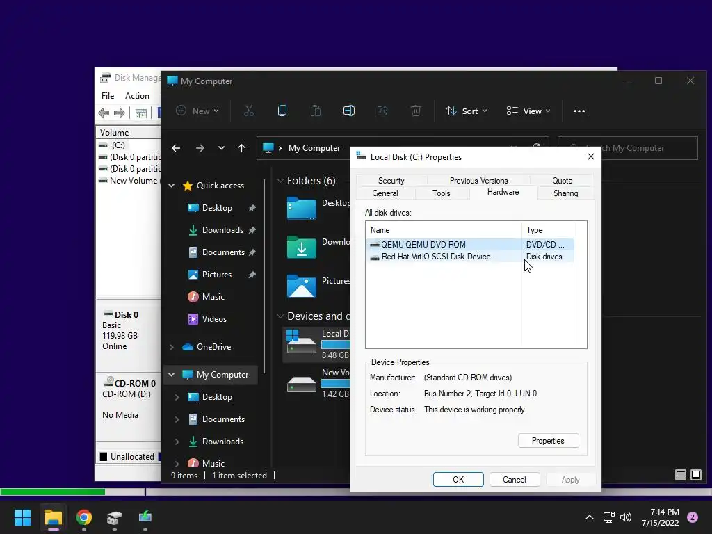The width and height of the screenshot is (712, 534).
Task: Click back arrow in Disk Management toolbar
Action: pos(104,113)
